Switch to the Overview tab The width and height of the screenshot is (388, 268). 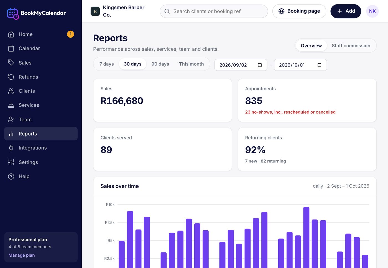click(x=311, y=46)
